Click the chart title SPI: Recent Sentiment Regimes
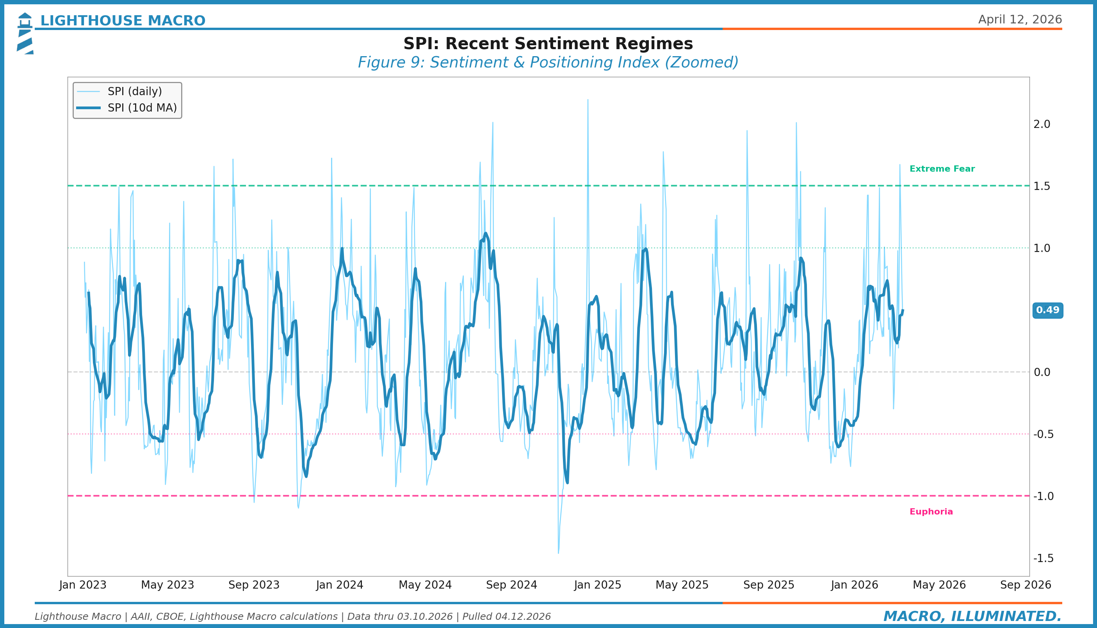The image size is (1097, 628). pyautogui.click(x=548, y=44)
